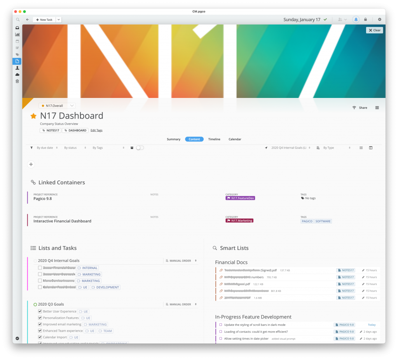
Task: Click the DASHBOARD tag under the title
Action: (75, 130)
